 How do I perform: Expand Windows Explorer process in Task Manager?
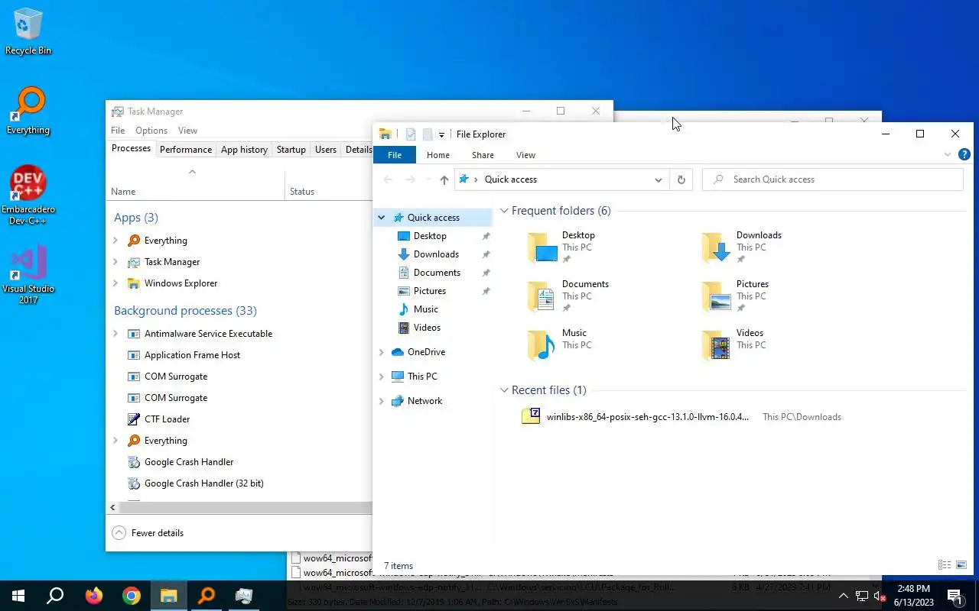(115, 283)
